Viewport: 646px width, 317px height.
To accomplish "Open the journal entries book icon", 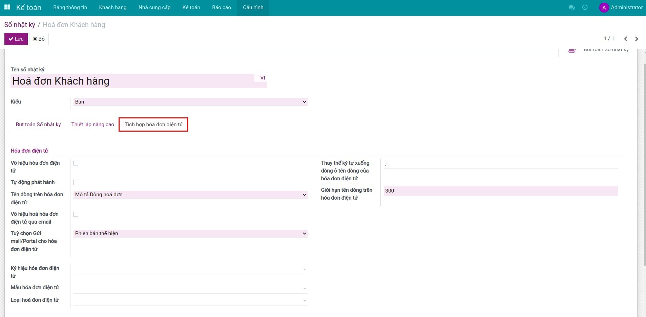I will tap(572, 50).
